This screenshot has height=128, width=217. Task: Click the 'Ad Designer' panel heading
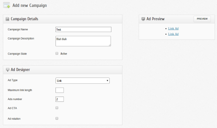click(x=20, y=70)
